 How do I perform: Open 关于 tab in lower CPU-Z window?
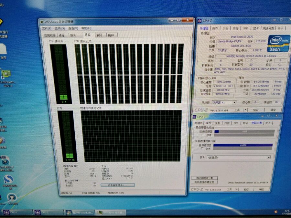tap(268, 123)
